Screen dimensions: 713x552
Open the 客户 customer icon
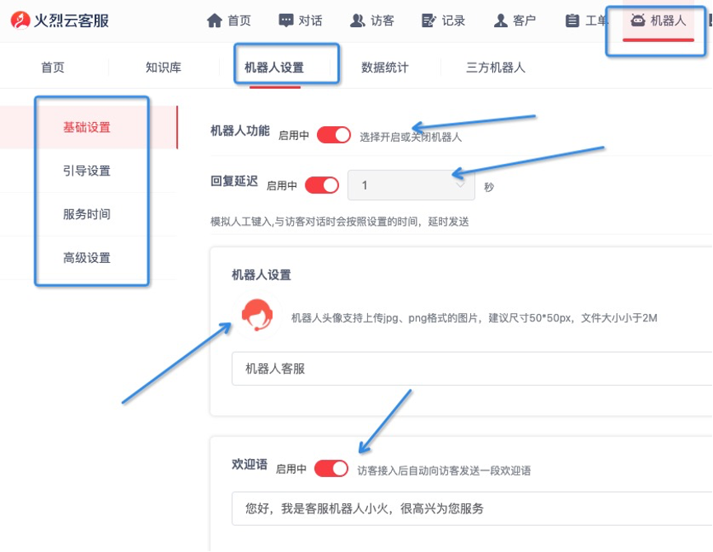click(501, 21)
